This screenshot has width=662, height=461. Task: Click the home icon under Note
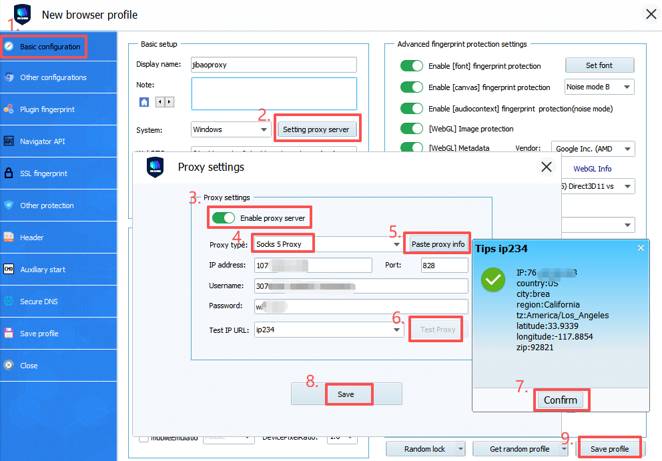click(143, 102)
